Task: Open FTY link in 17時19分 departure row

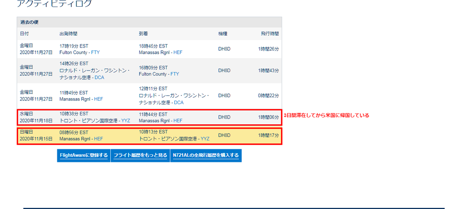Action: (x=95, y=52)
